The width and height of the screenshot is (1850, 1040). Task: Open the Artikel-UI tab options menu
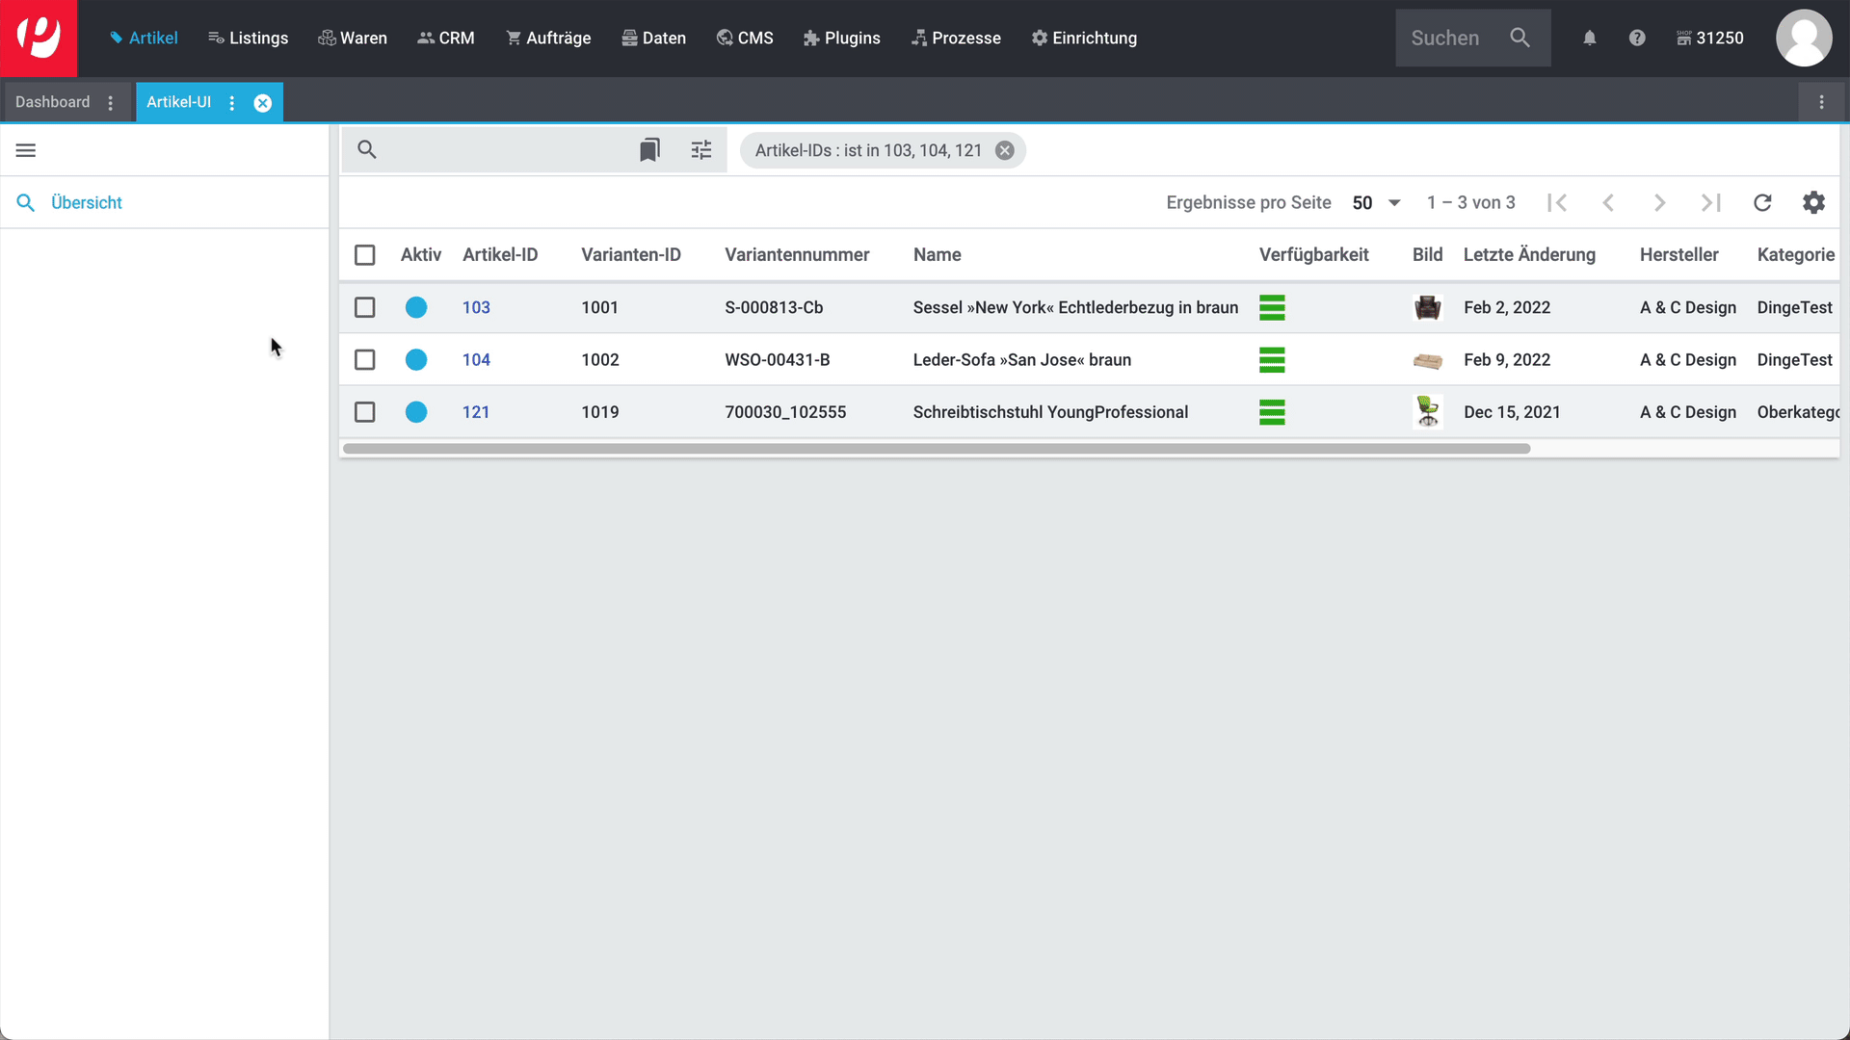pyautogui.click(x=232, y=103)
